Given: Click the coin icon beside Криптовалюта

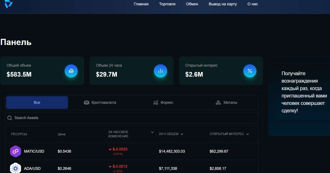Looking at the screenshot, I should click(87, 102).
